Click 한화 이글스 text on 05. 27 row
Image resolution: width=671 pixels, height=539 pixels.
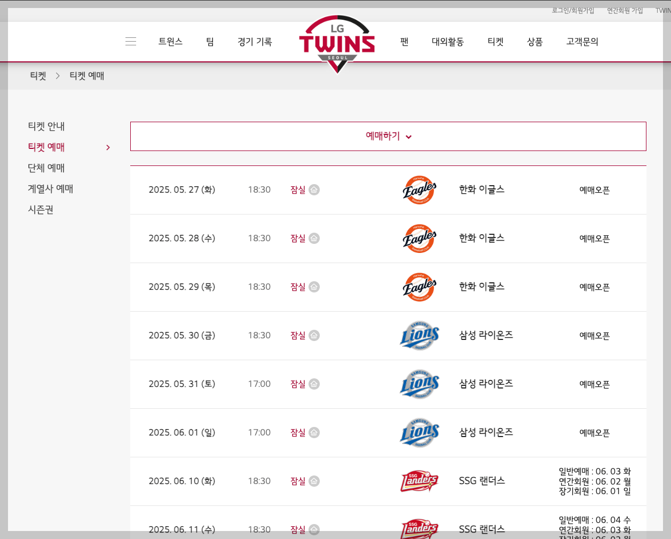click(481, 189)
